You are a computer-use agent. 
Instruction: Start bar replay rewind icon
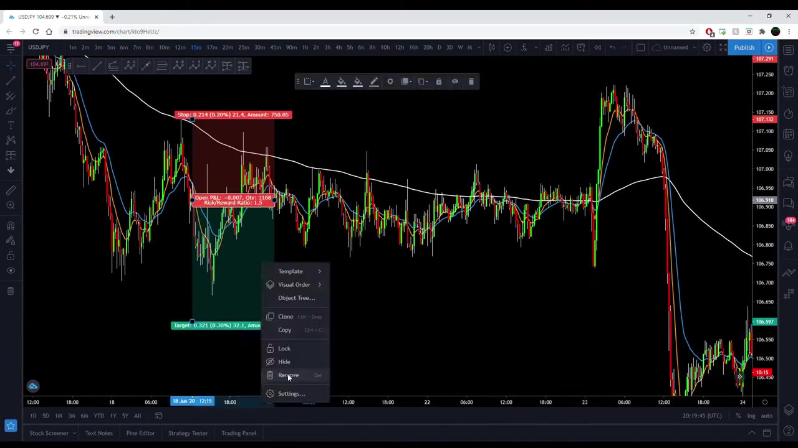point(597,47)
